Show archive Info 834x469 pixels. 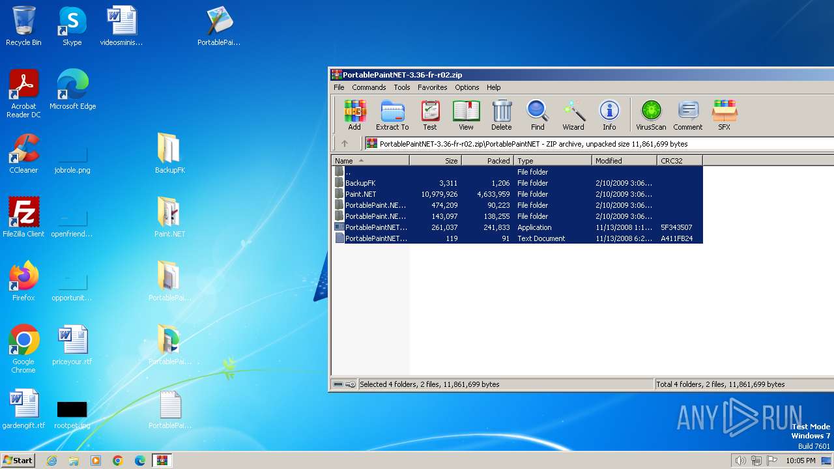click(x=609, y=115)
